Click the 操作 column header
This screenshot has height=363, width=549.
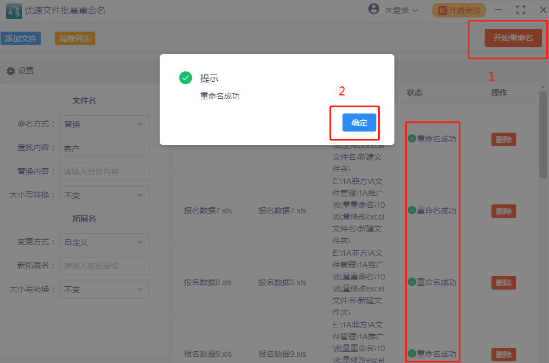(x=499, y=93)
